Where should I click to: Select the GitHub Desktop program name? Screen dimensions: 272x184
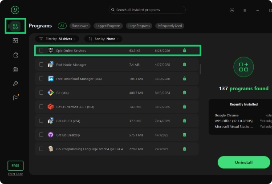[x=68, y=135]
